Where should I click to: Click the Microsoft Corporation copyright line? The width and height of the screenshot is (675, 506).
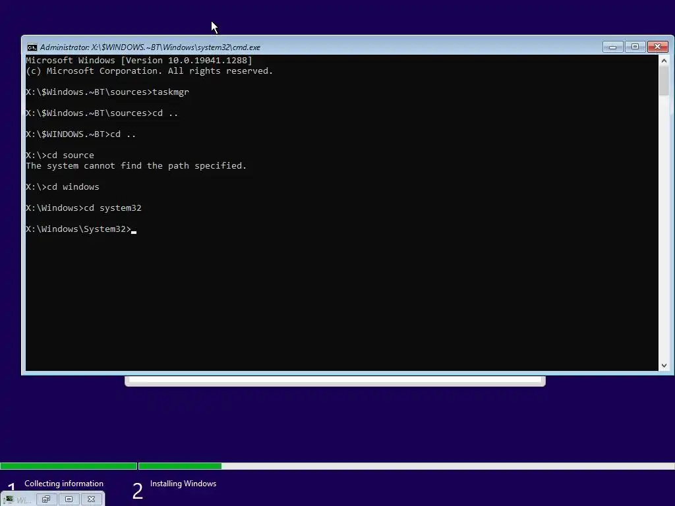pyautogui.click(x=150, y=71)
